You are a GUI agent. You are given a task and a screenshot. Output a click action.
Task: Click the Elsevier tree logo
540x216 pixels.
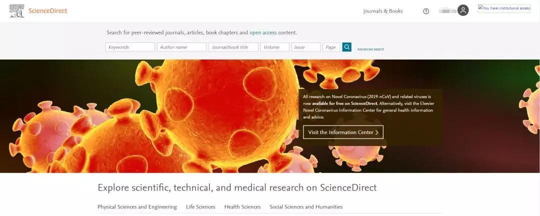16,10
